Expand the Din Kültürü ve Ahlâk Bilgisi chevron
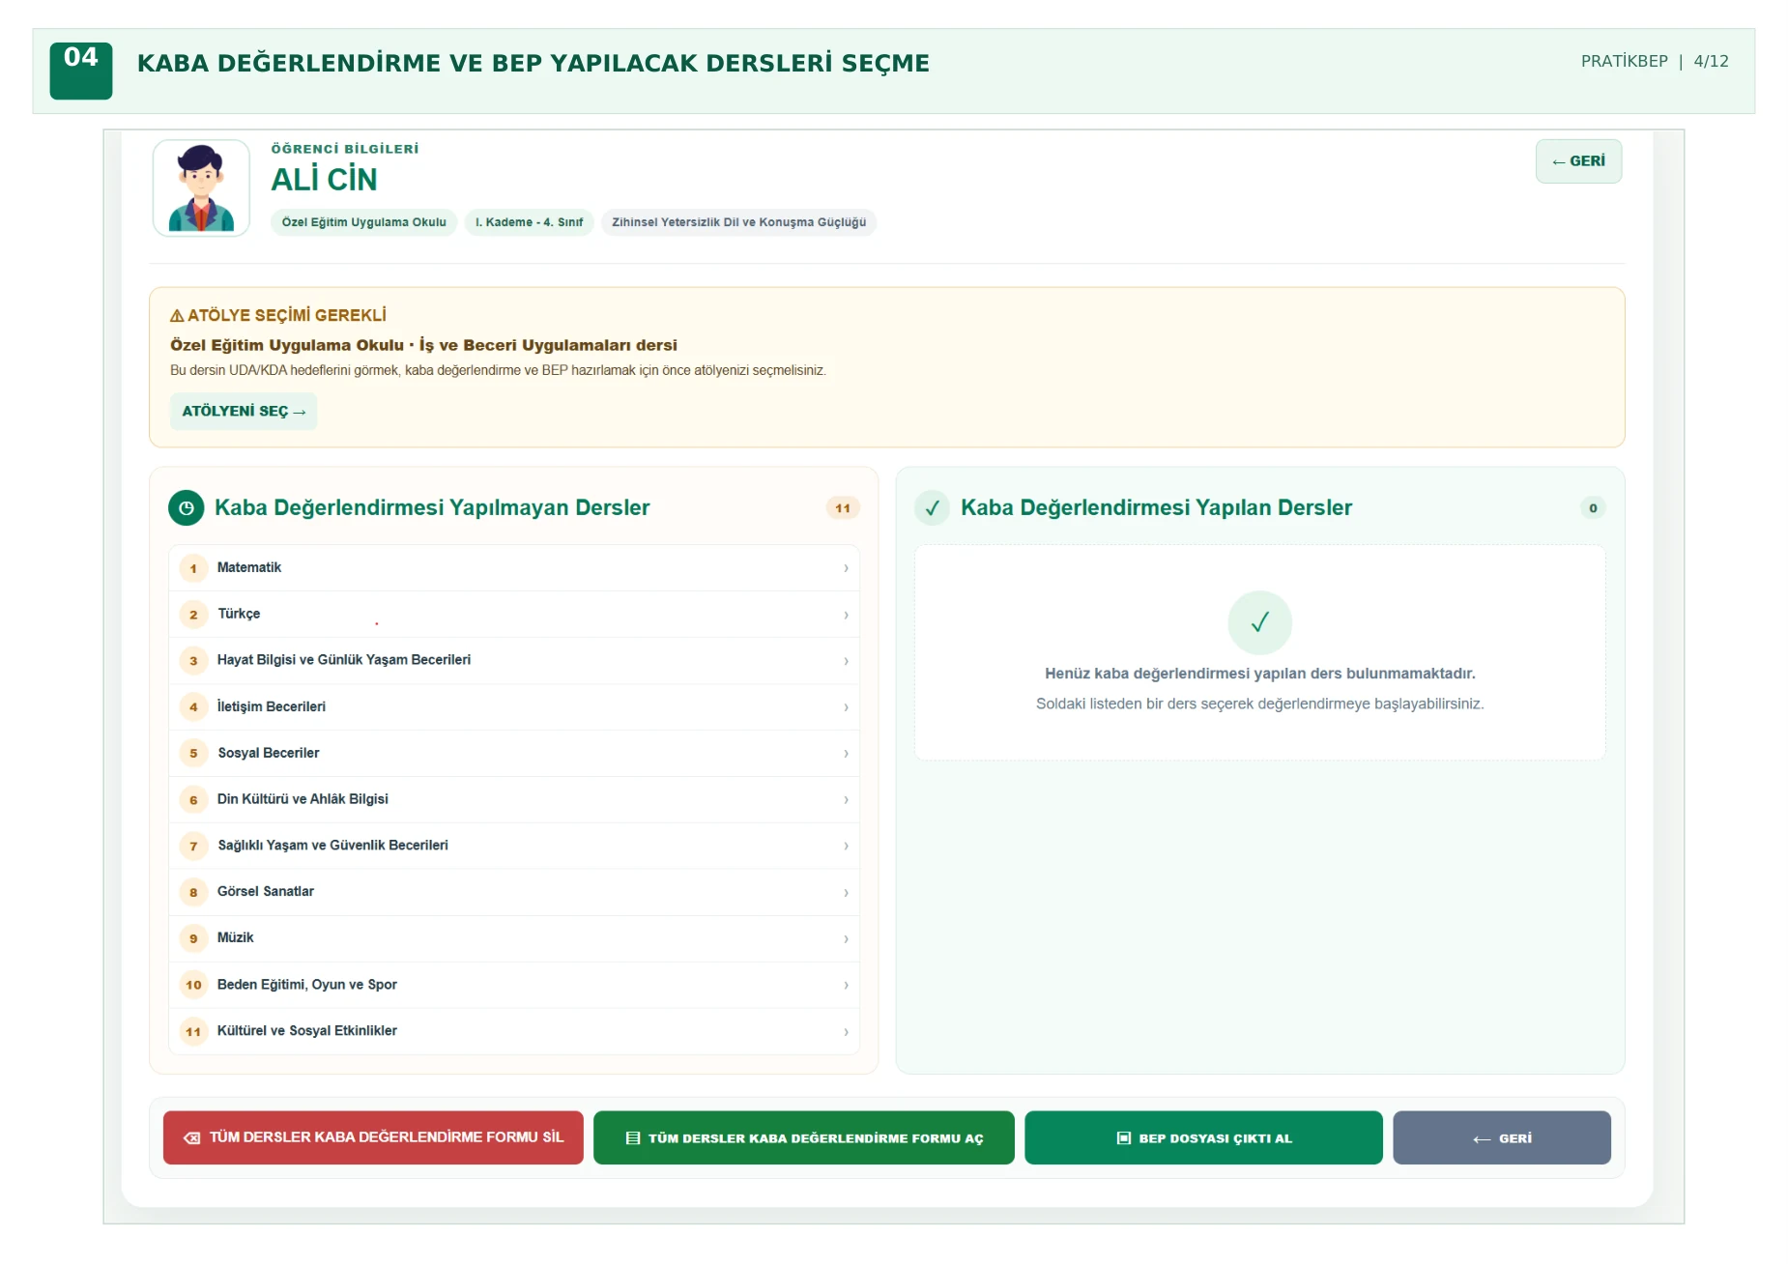This screenshot has height=1265, width=1788. click(x=846, y=800)
